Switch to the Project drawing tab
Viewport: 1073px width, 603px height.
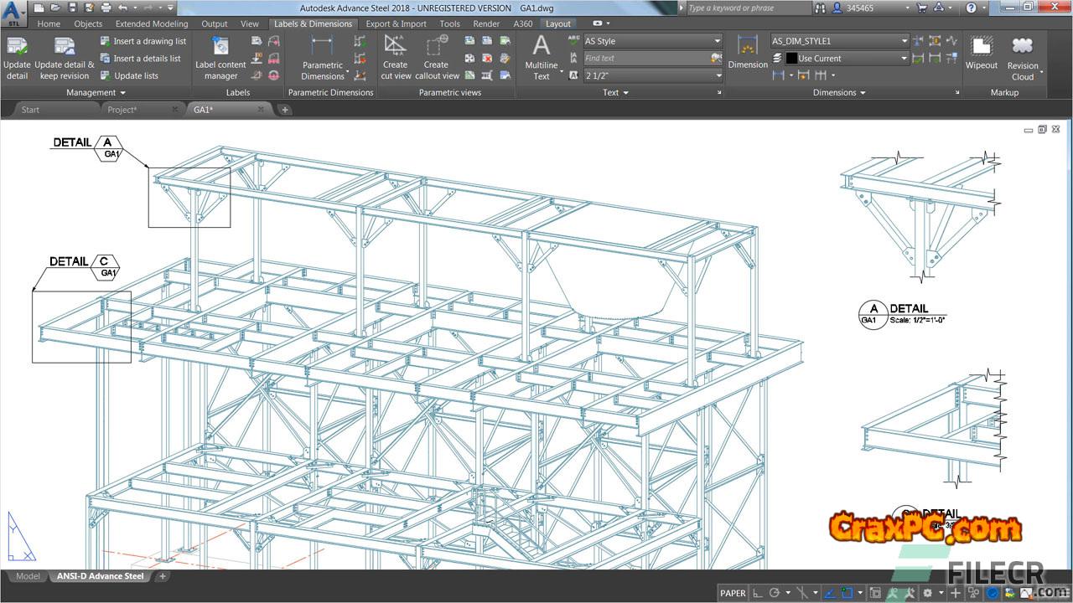point(122,110)
